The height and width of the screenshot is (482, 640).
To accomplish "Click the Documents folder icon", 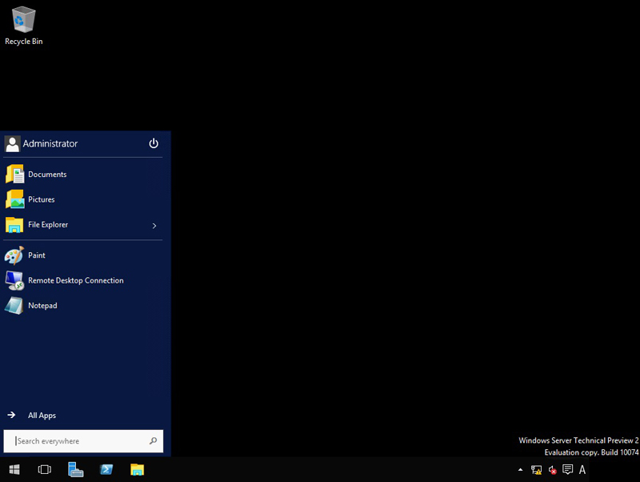I will click(x=14, y=174).
